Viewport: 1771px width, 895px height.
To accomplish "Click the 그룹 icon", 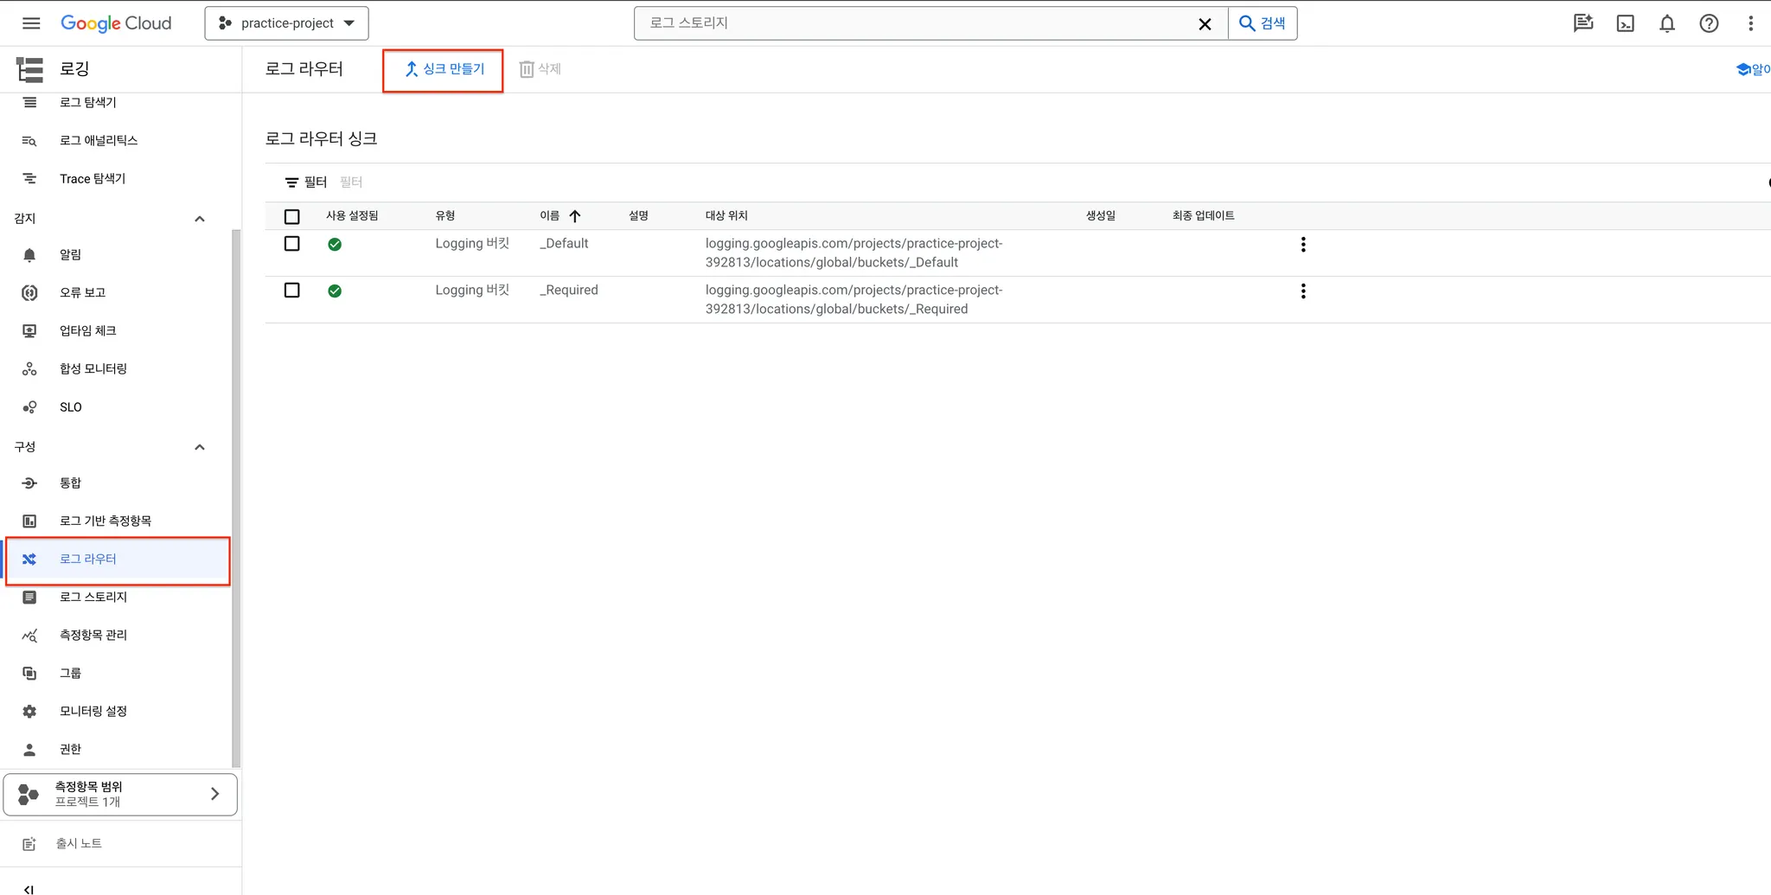I will pos(29,674).
